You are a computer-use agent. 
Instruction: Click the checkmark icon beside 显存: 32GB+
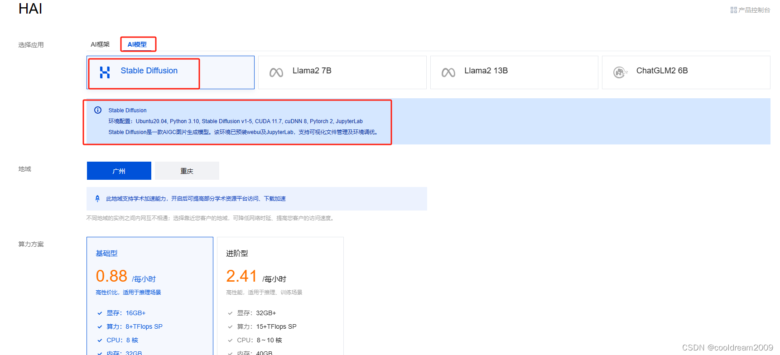tap(230, 313)
